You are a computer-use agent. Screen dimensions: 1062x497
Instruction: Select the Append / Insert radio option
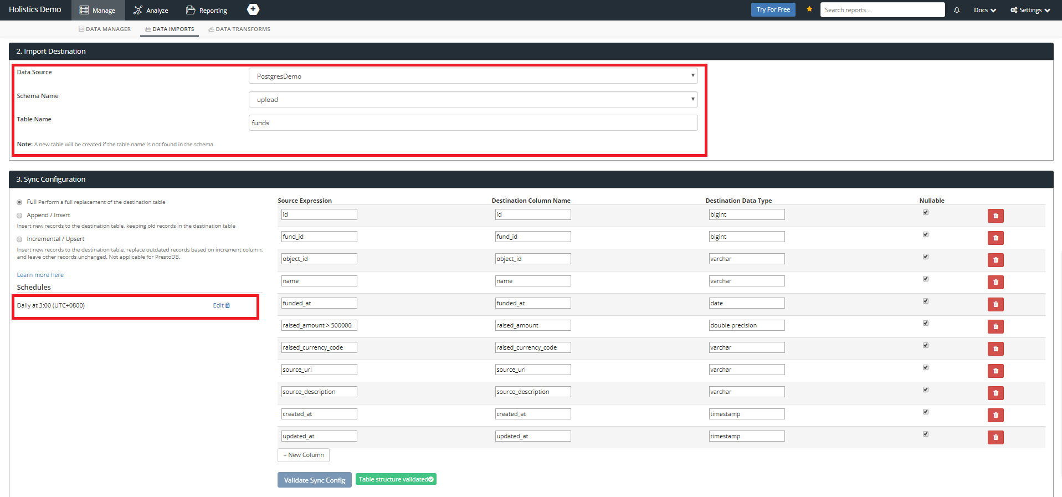(20, 216)
